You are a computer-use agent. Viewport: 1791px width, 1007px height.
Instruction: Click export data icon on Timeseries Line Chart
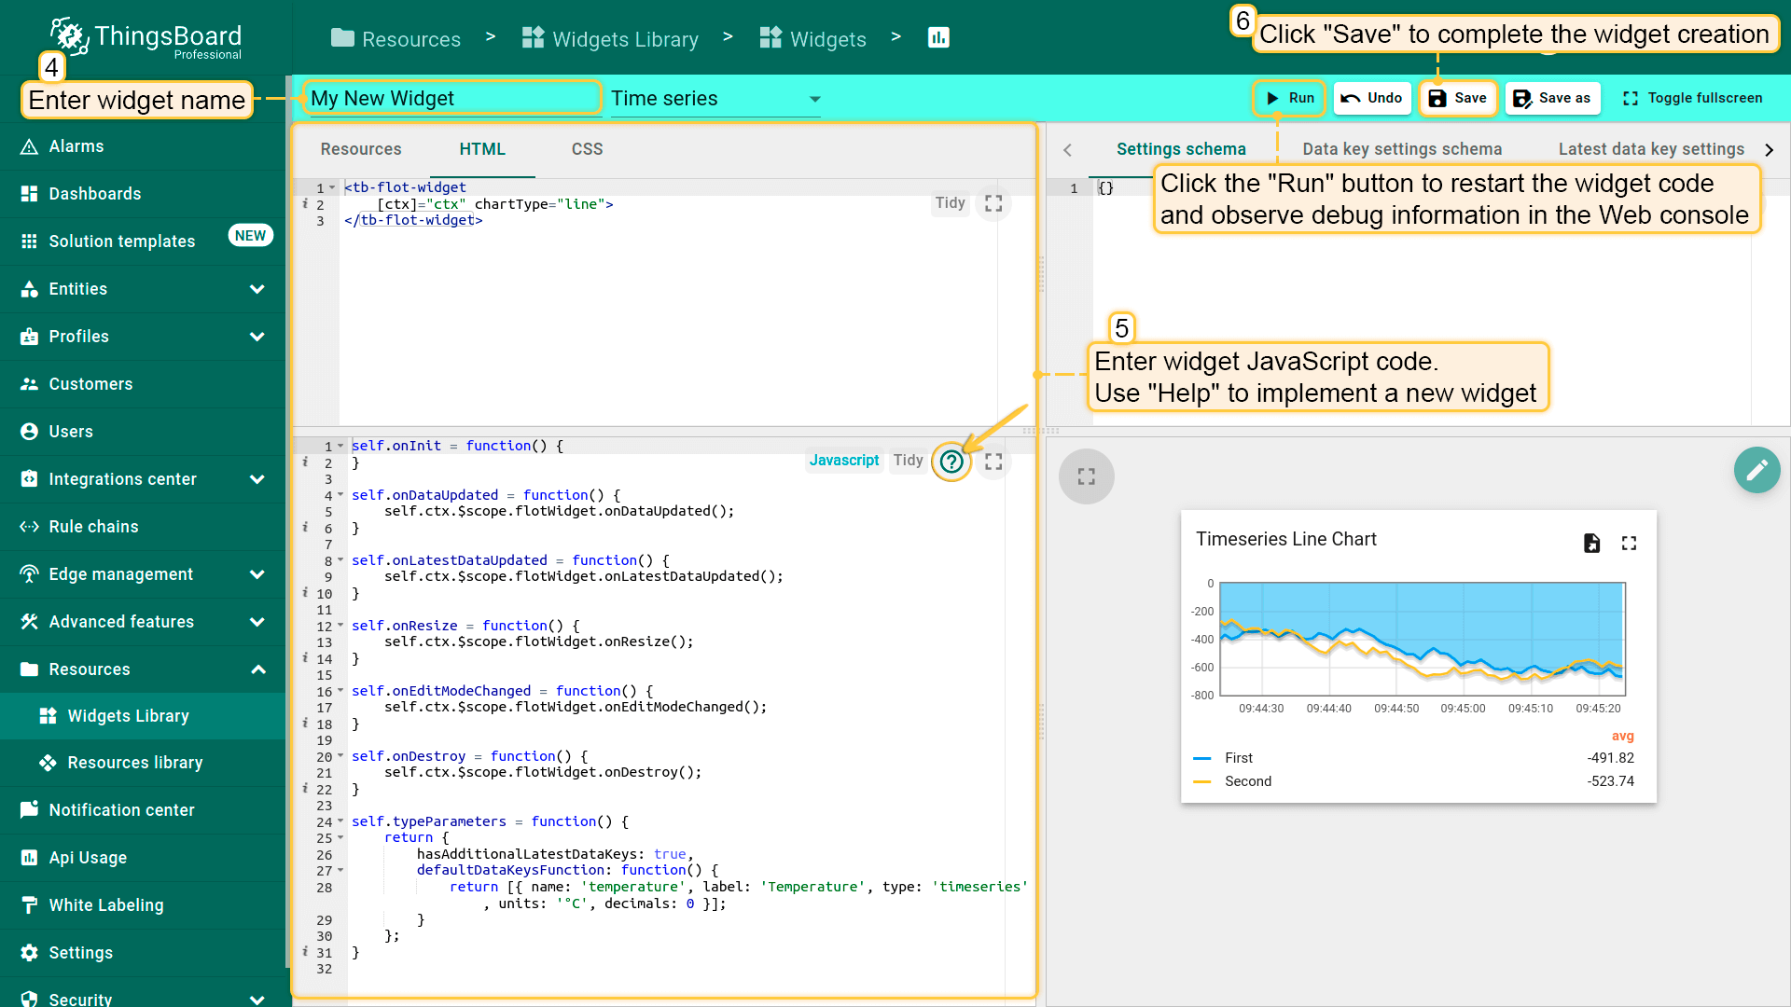click(x=1591, y=544)
